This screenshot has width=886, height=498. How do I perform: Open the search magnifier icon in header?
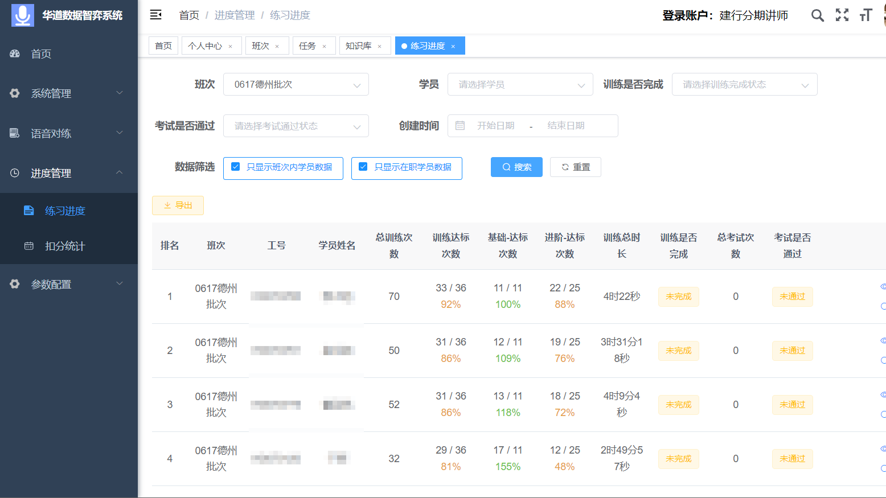pos(817,15)
